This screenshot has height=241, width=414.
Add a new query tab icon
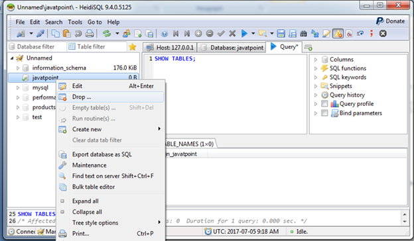308,48
